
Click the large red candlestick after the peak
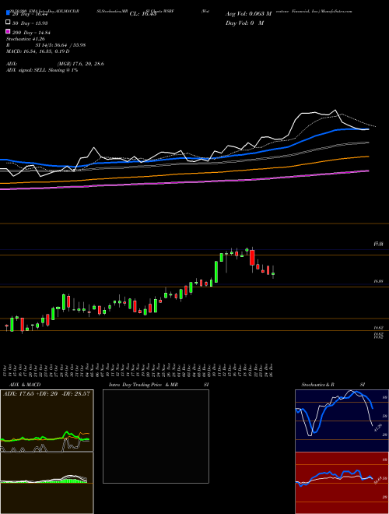[252, 258]
